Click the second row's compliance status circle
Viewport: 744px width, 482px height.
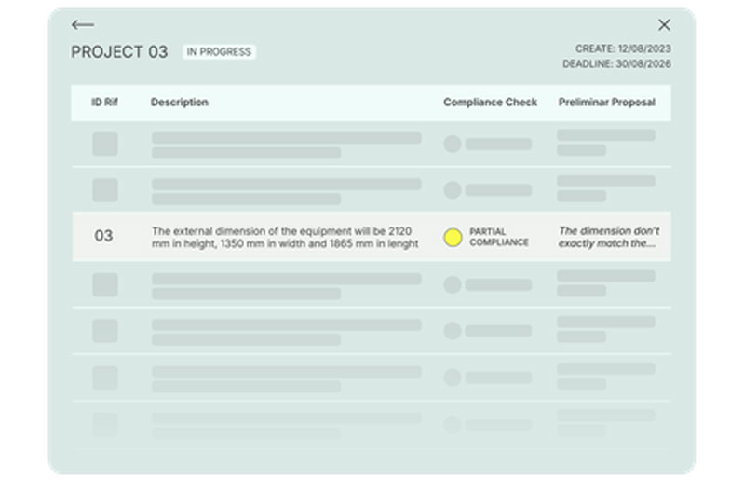coord(453,190)
